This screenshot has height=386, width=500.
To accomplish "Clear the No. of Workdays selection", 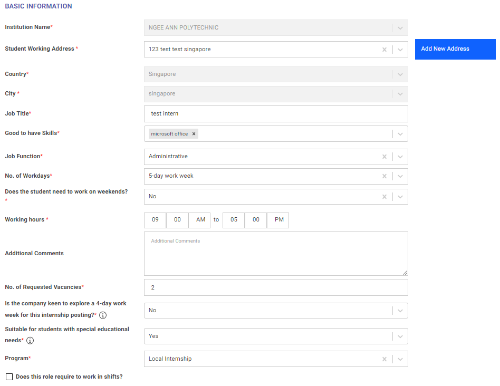I will (384, 175).
